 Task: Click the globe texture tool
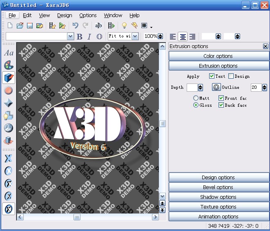[8, 128]
